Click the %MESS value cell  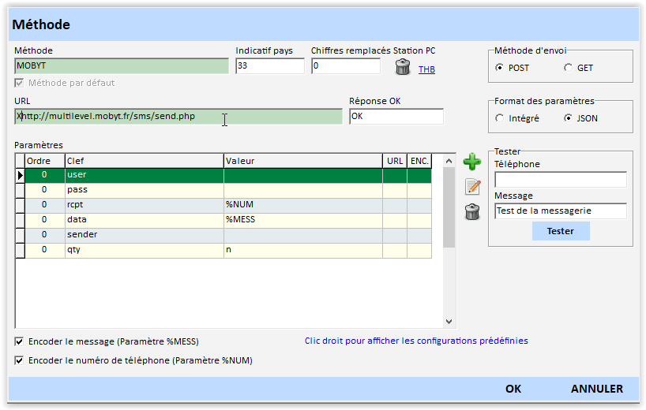click(303, 220)
